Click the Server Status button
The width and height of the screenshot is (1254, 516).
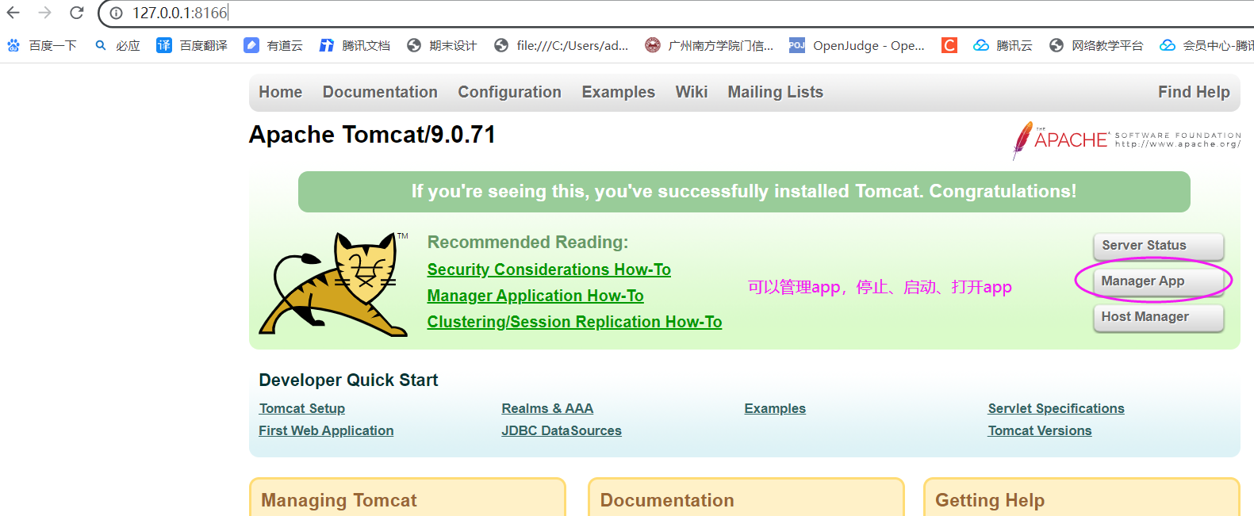point(1158,246)
